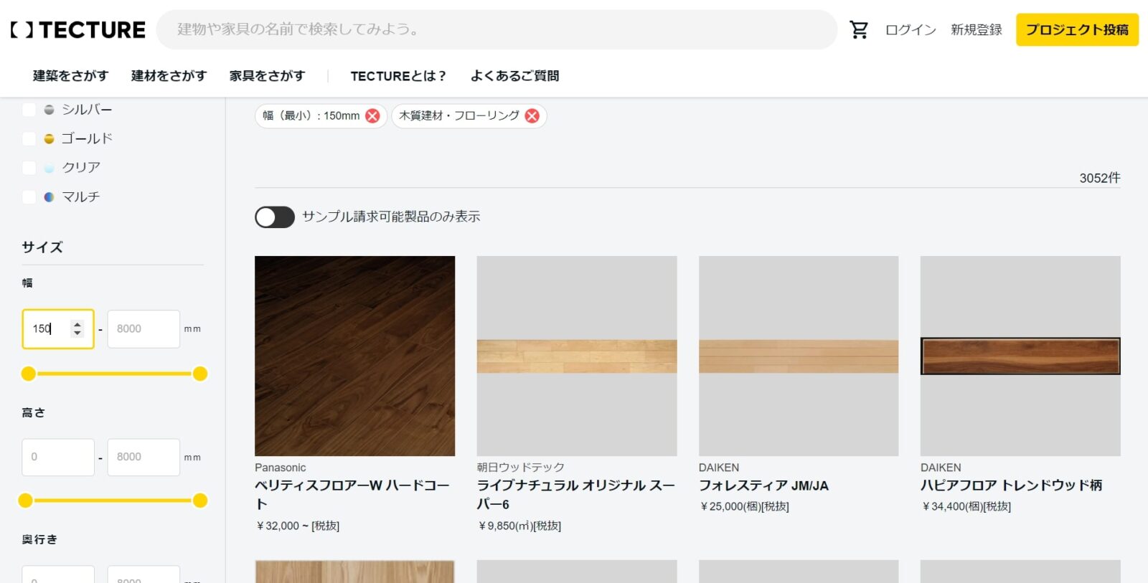Check the ゴールド color checkbox

pos(29,138)
